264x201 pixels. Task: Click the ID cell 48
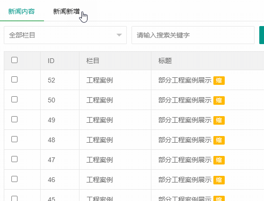[x=52, y=140]
